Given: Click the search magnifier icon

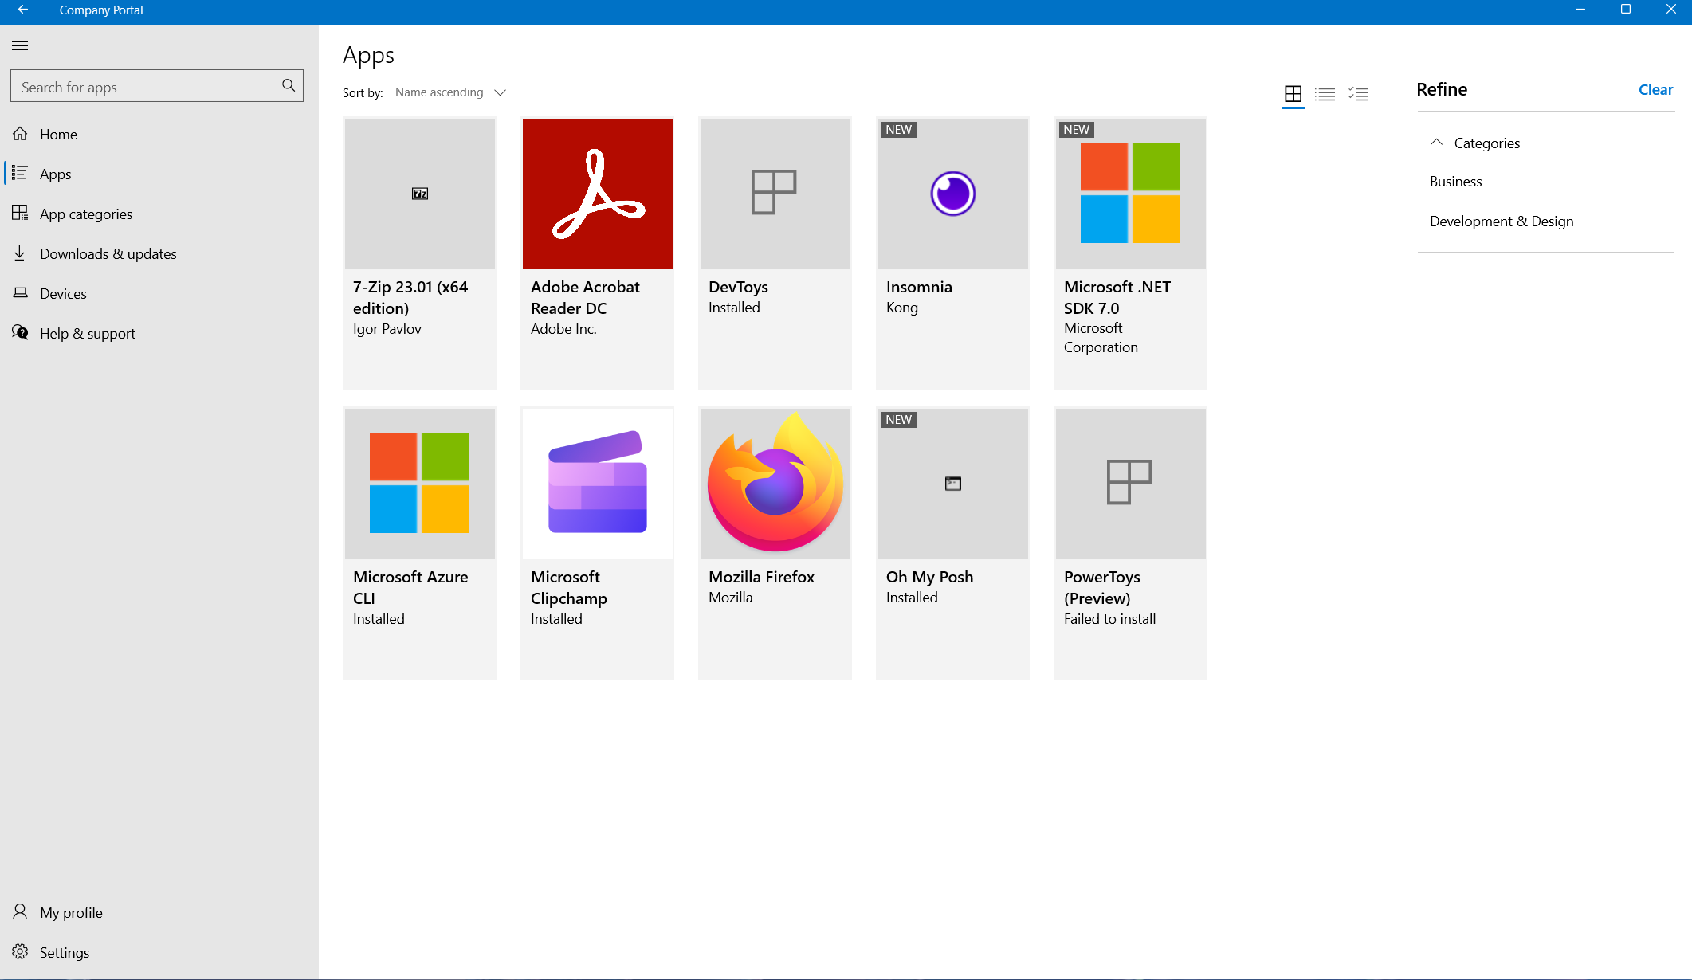Looking at the screenshot, I should [x=289, y=86].
